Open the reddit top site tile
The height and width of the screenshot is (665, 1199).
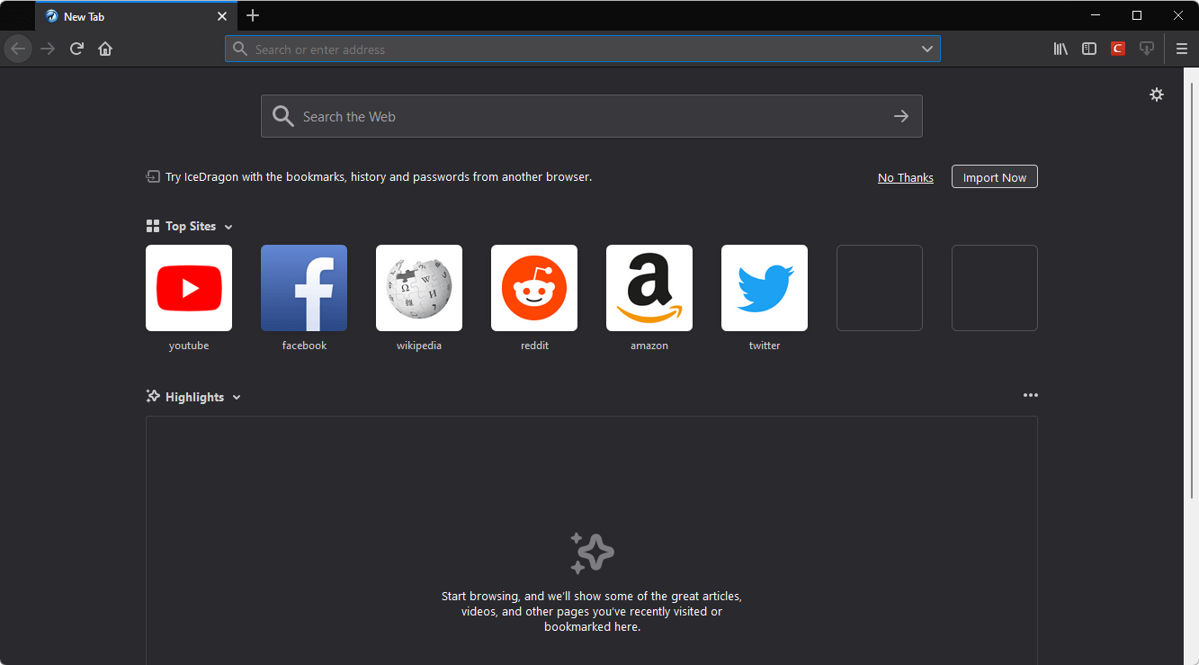coord(534,288)
